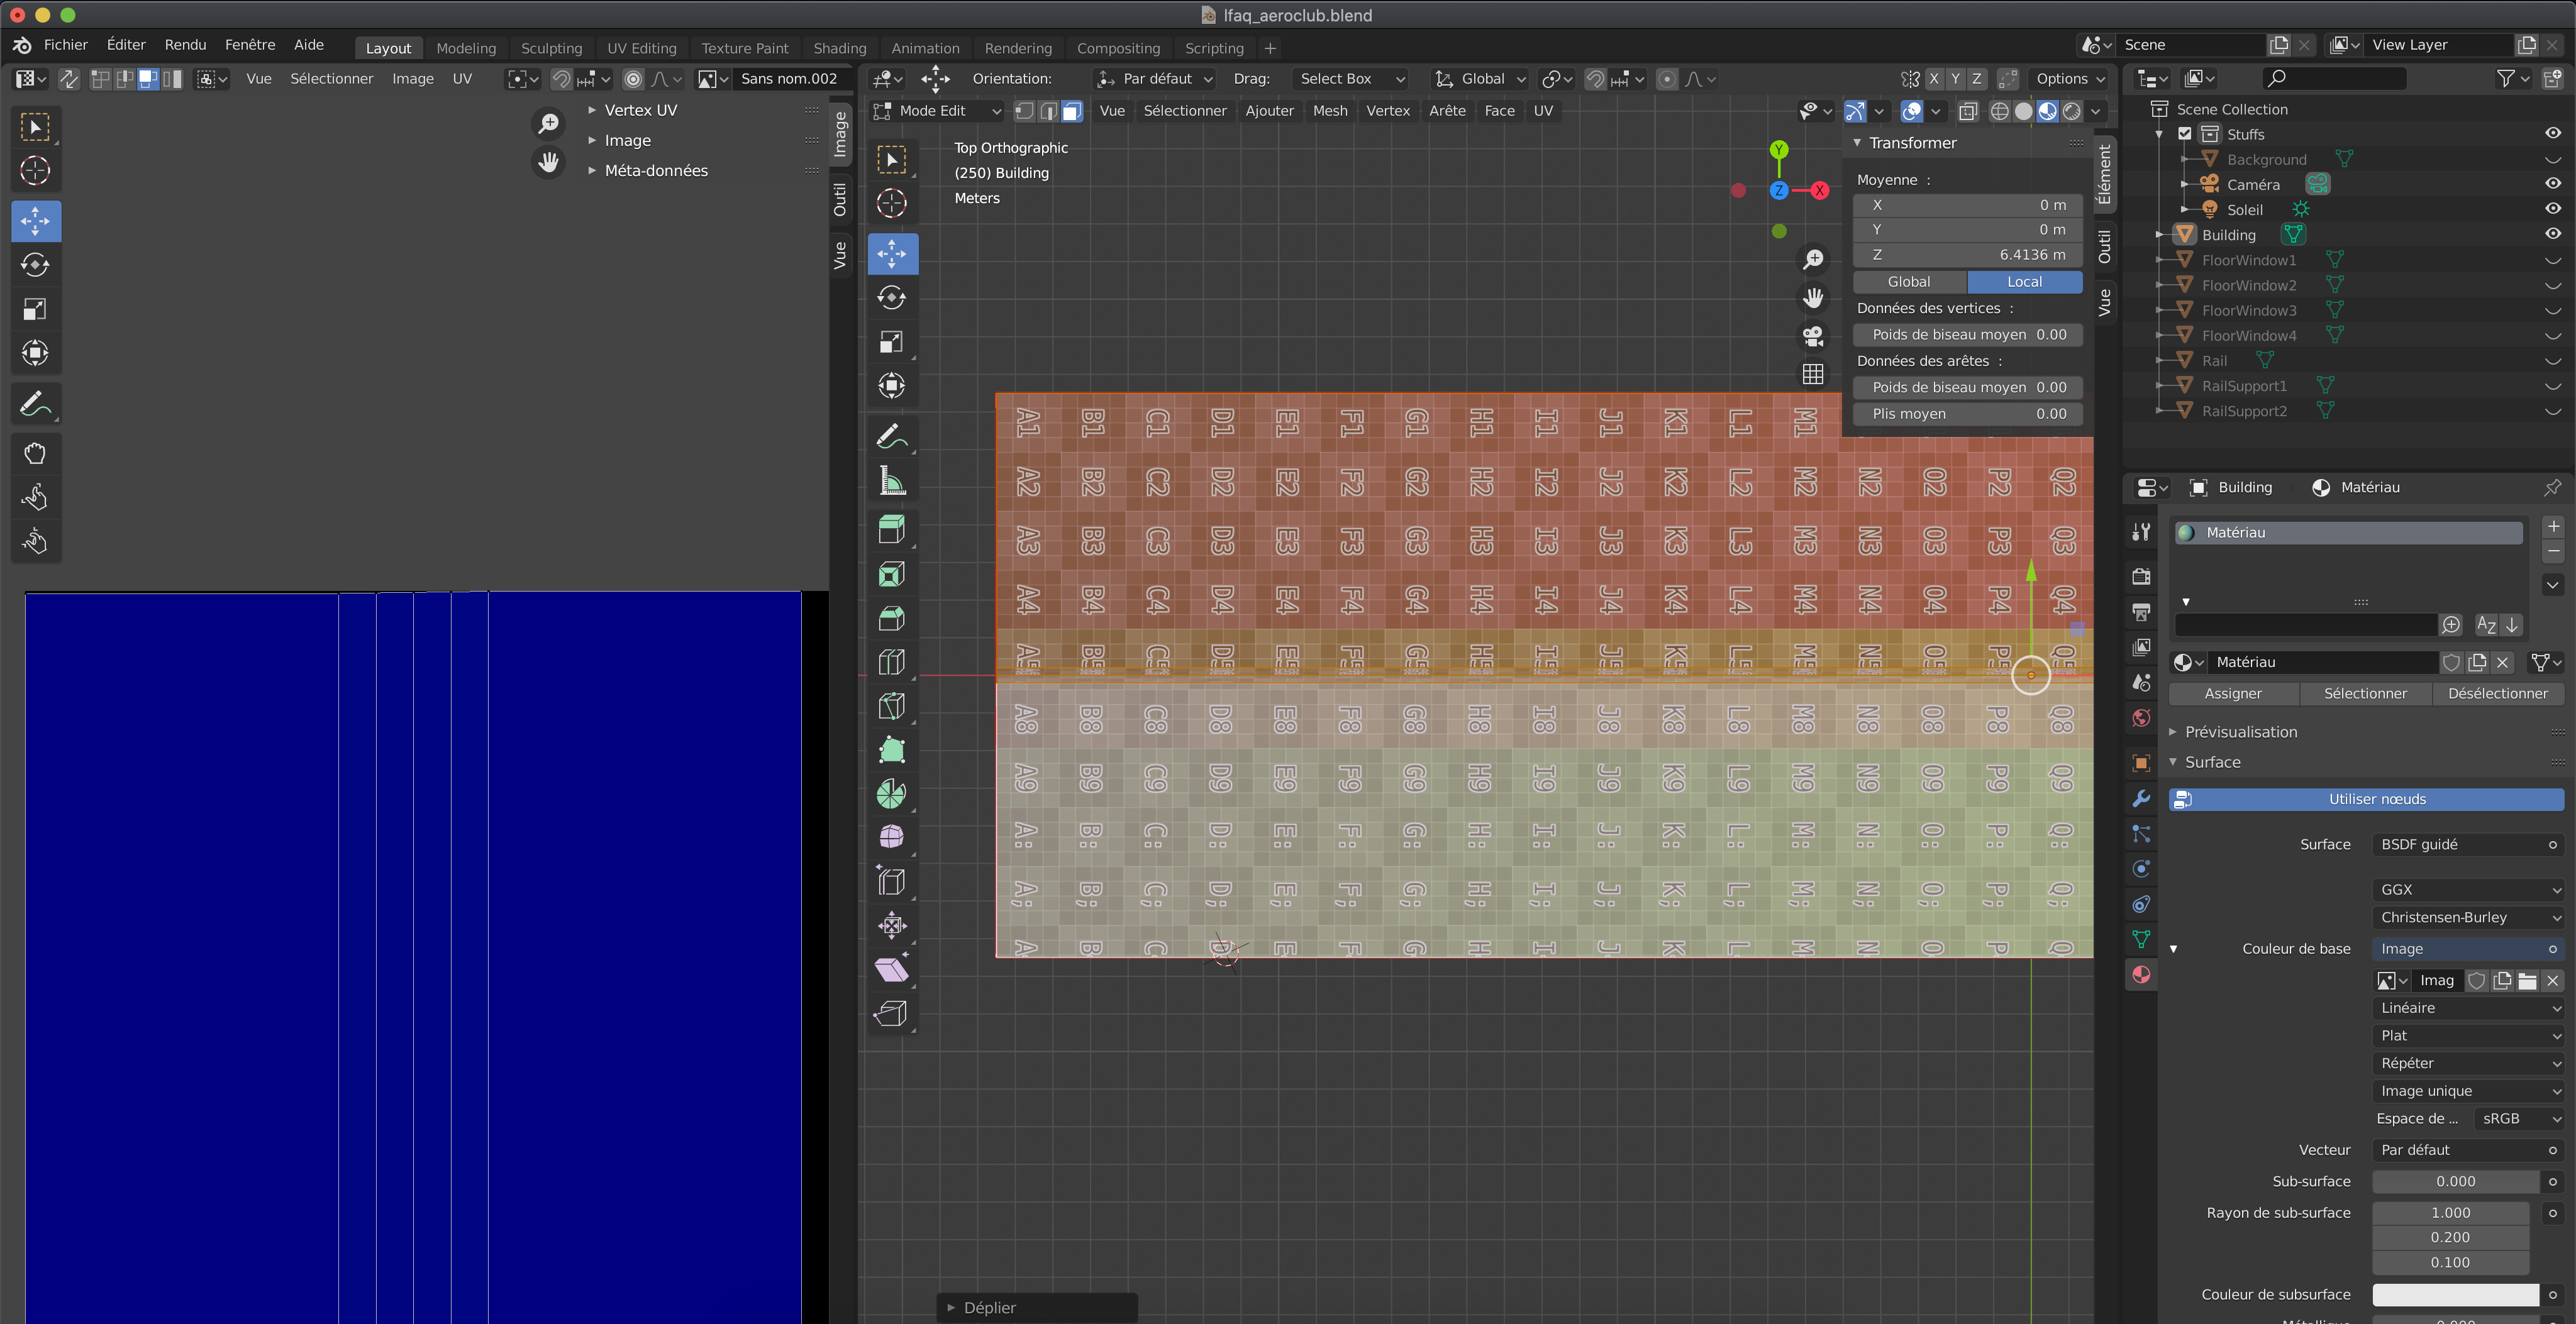The height and width of the screenshot is (1324, 2576).
Task: Select the Extrude Region tool
Action: pos(892,529)
